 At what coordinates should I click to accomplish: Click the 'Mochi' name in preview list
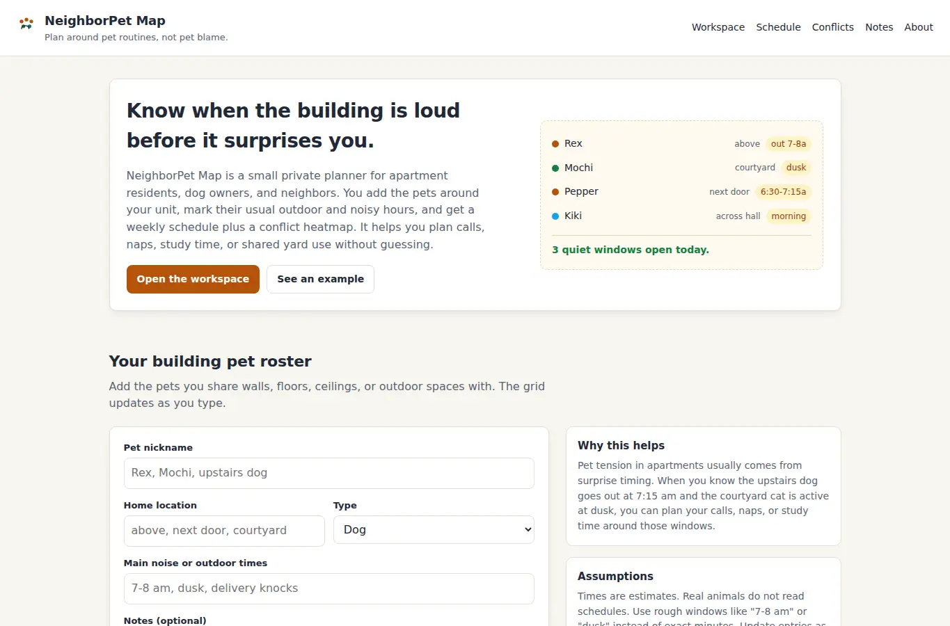578,168
